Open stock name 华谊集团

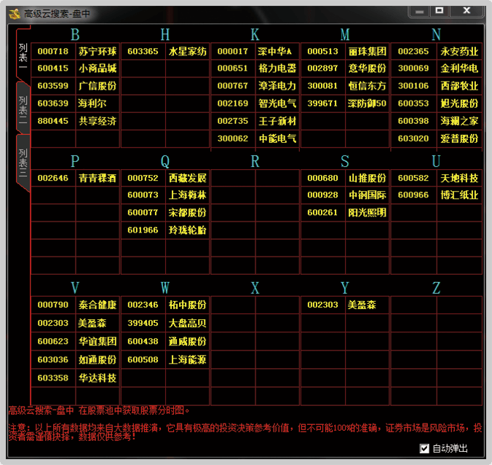click(x=98, y=341)
